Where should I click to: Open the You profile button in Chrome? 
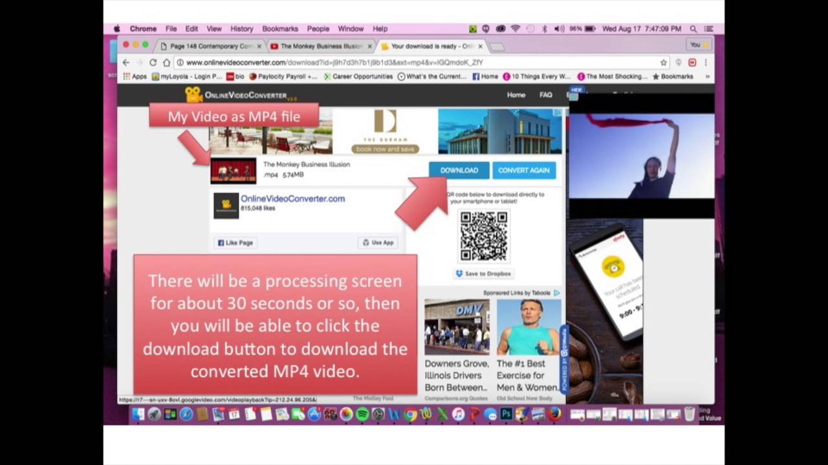pyautogui.click(x=698, y=45)
